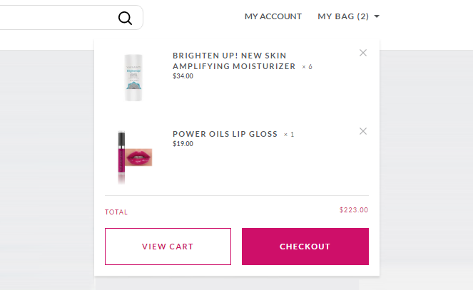This screenshot has width=473, height=290.
Task: Click the $19.00 lip gloss price
Action: click(183, 144)
